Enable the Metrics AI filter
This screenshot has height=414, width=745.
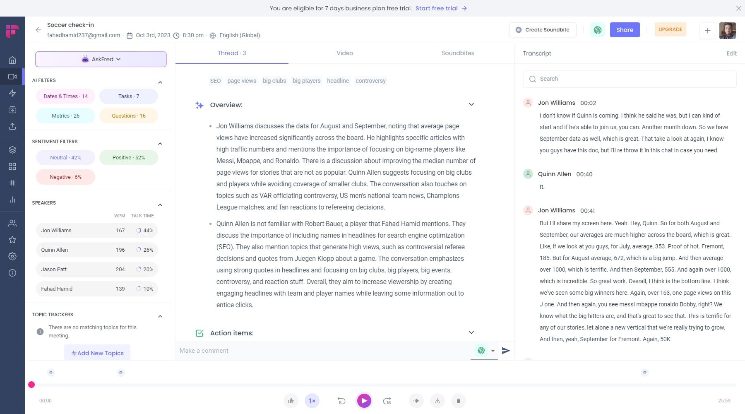coord(65,116)
